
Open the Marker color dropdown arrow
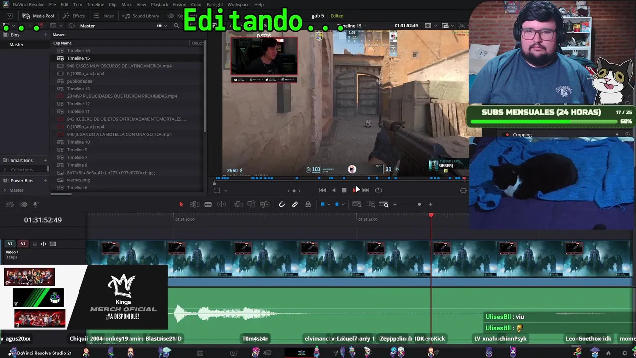(x=343, y=204)
